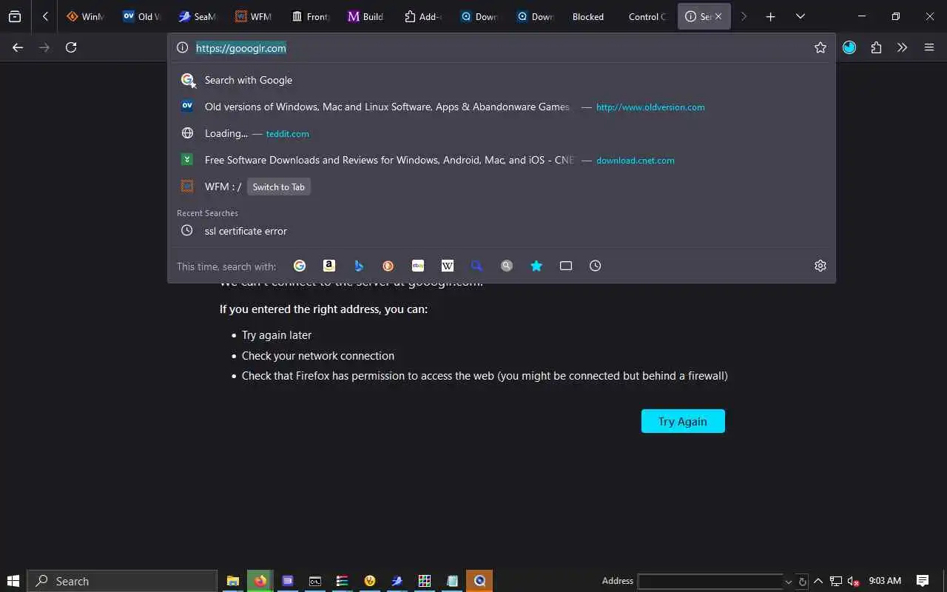The height and width of the screenshot is (592, 947).
Task: Refresh the taskbar Address bar
Action: coord(802,582)
